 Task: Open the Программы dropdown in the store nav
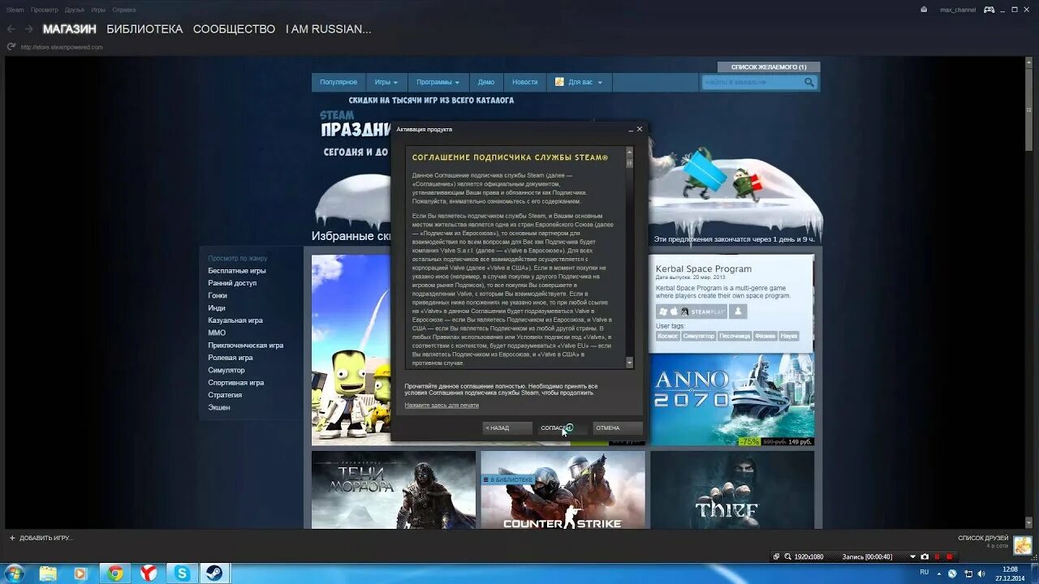(438, 82)
